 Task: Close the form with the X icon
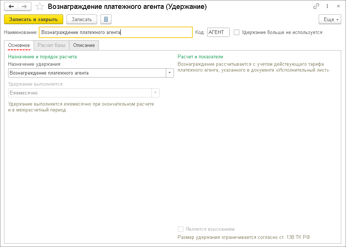pyautogui.click(x=338, y=7)
